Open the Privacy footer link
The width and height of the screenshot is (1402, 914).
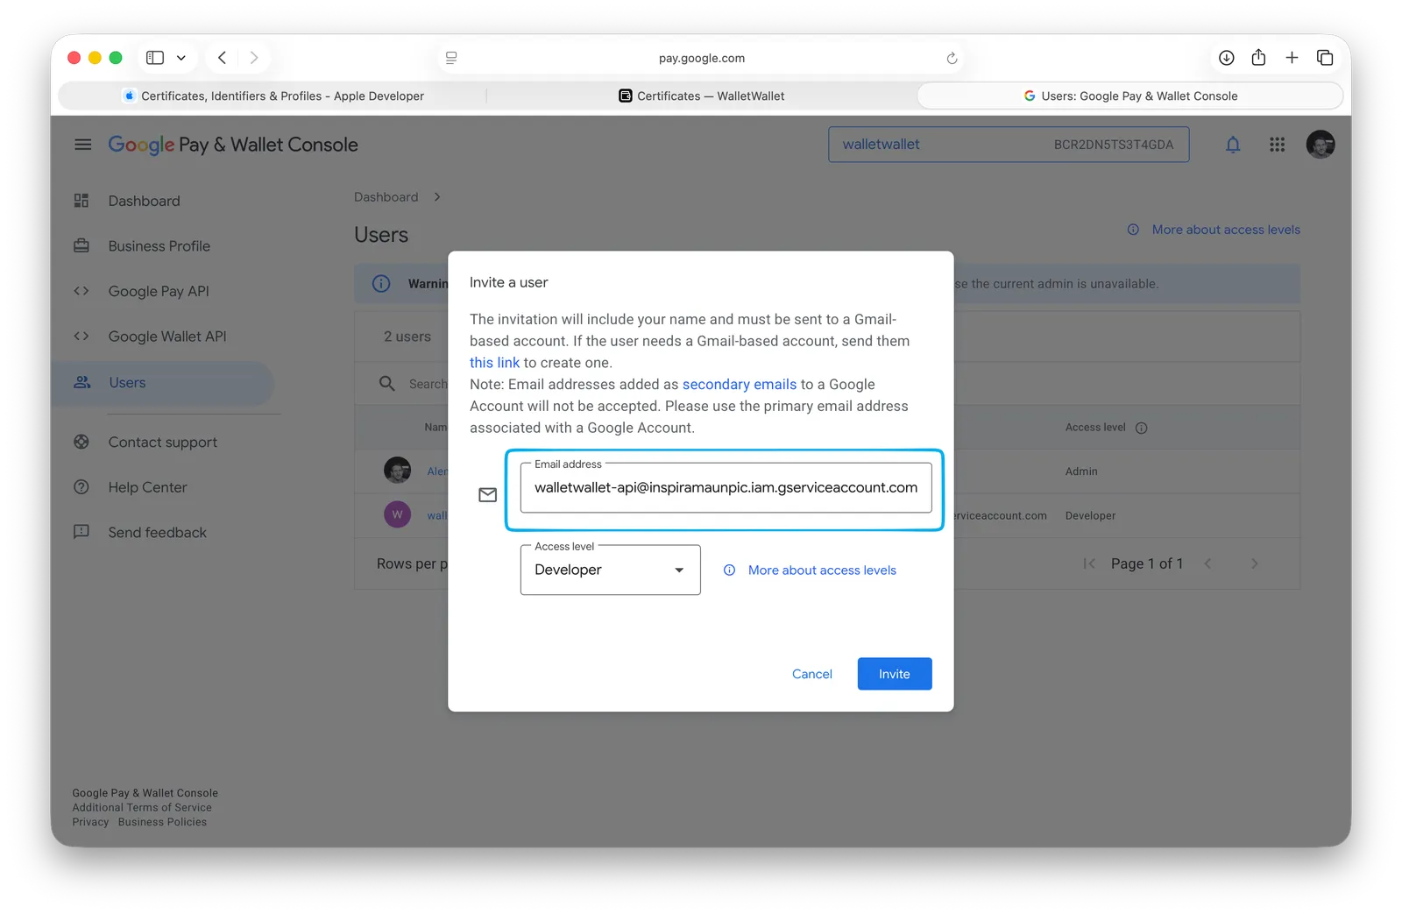90,822
